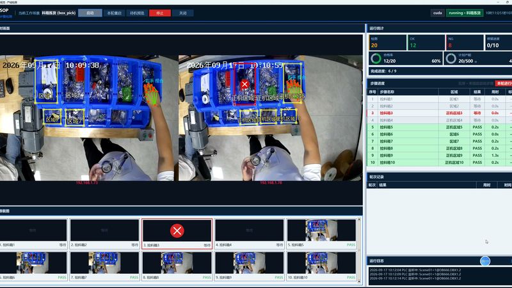Click the 12/20 pass-rate value
The image size is (512, 288).
pyautogui.click(x=389, y=61)
